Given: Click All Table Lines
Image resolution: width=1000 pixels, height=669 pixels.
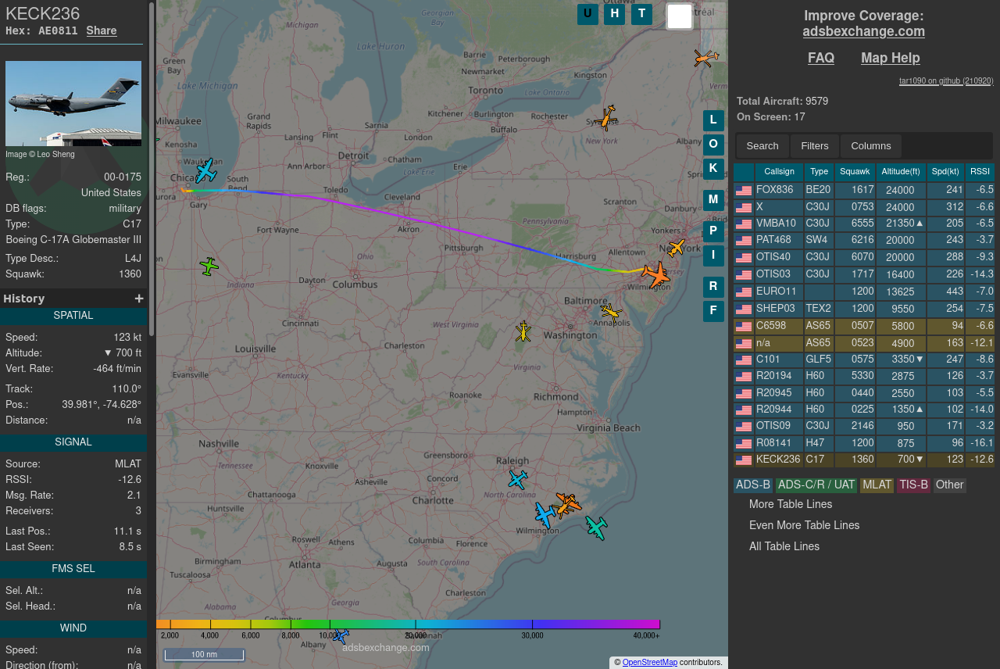Looking at the screenshot, I should click(x=784, y=546).
